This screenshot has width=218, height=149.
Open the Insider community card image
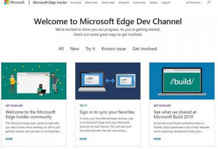(x=34, y=81)
